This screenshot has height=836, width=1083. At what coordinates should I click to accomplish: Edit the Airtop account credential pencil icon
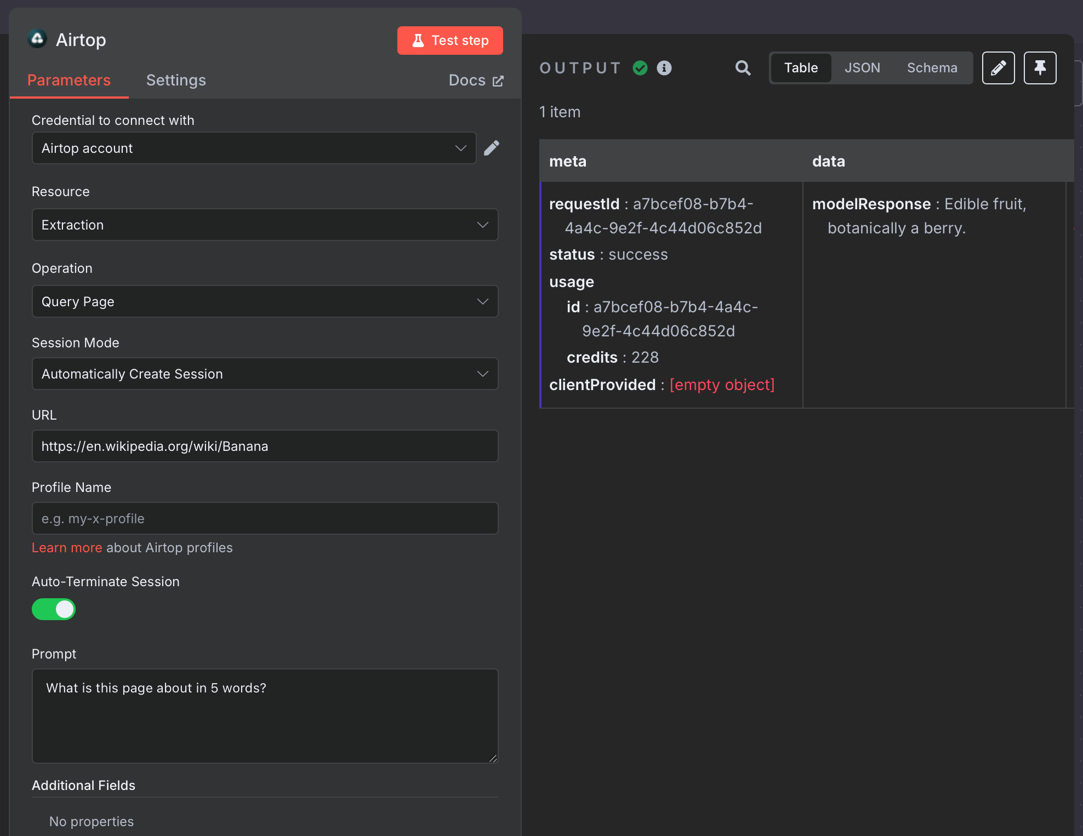[492, 148]
